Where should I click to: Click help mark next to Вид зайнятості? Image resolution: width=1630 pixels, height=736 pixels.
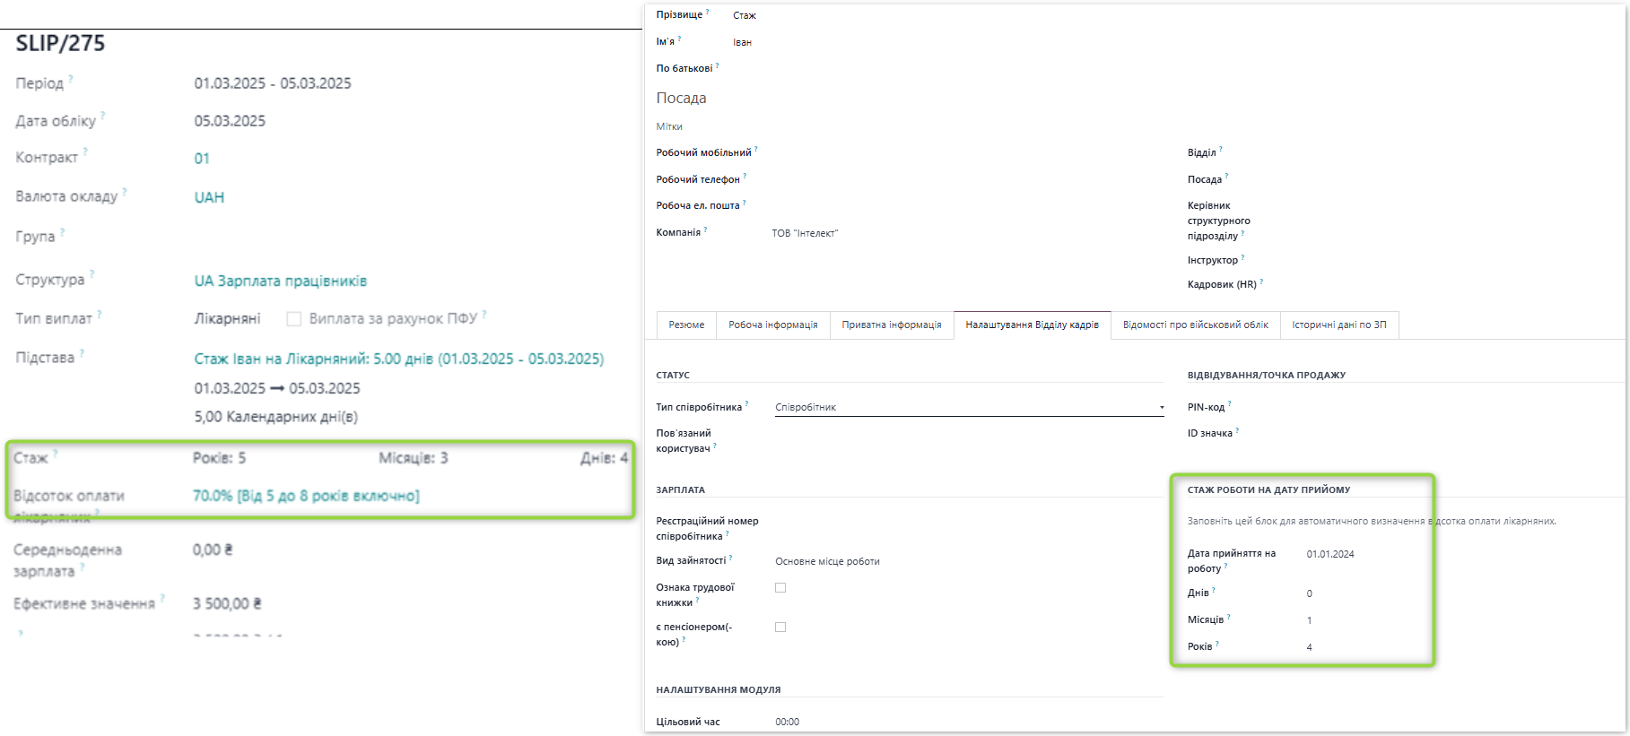point(731,558)
